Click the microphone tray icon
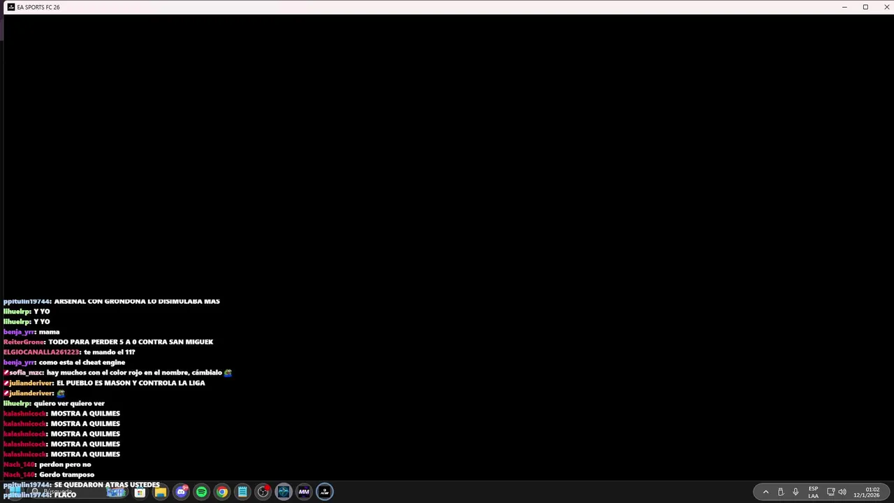The image size is (894, 503). tap(795, 492)
